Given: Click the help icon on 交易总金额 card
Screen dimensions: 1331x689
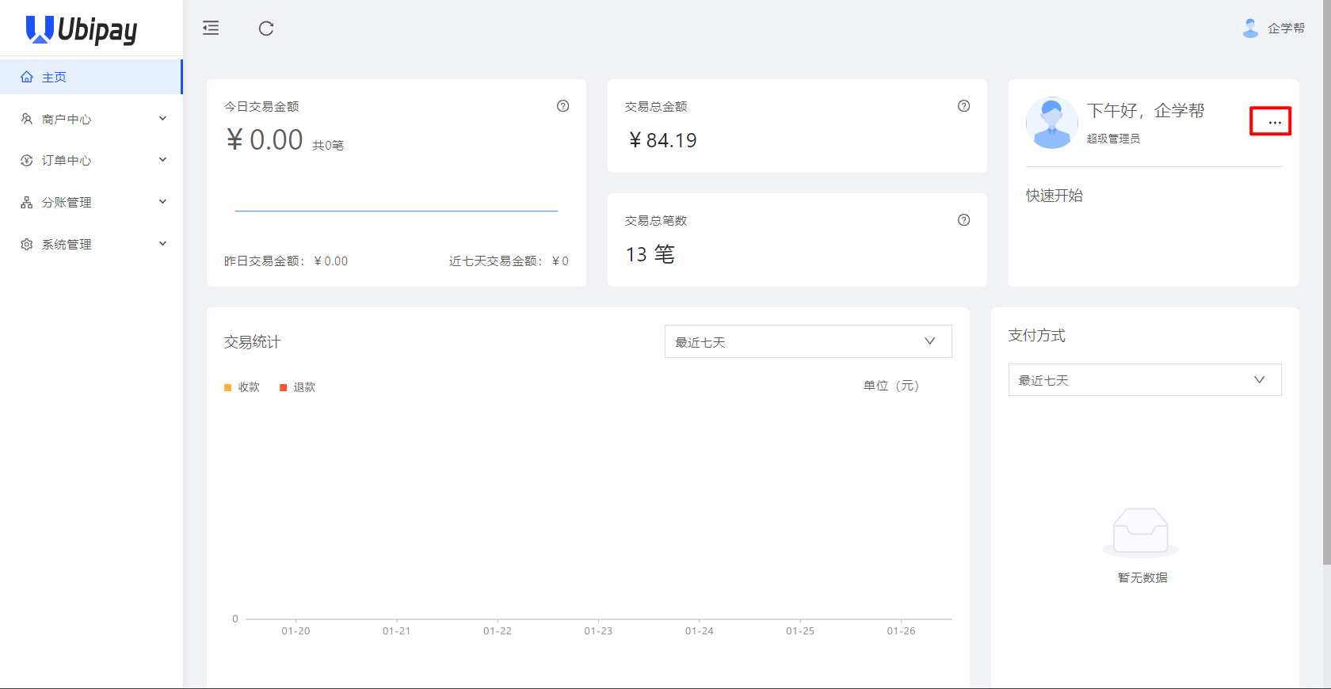Looking at the screenshot, I should tap(963, 106).
